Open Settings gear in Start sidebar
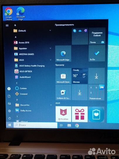 (9, 111)
